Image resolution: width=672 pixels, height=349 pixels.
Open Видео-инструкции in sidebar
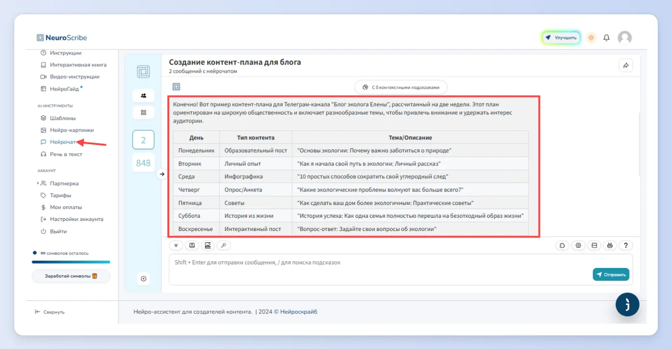(70, 77)
